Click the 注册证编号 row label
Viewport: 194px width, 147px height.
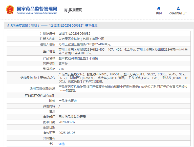point(48,34)
